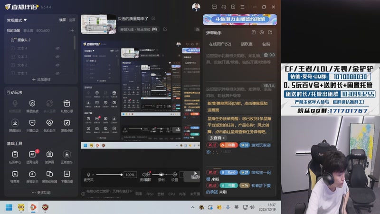Open the 设置 settings gear below the preview

click(174, 175)
